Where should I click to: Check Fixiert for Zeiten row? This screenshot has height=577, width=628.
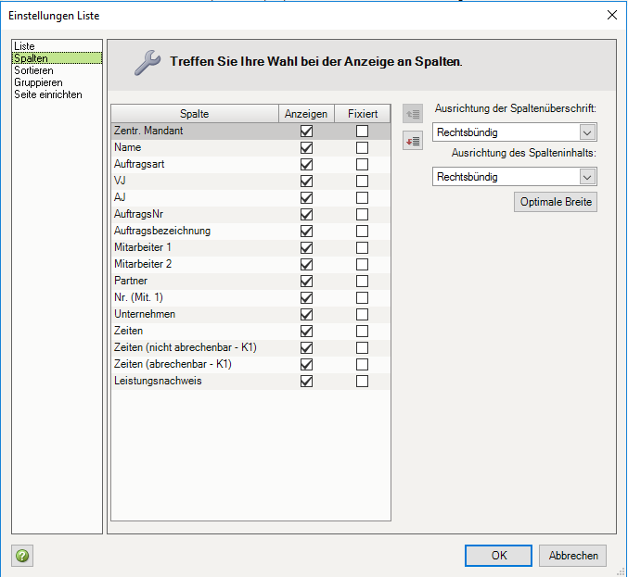[362, 331]
